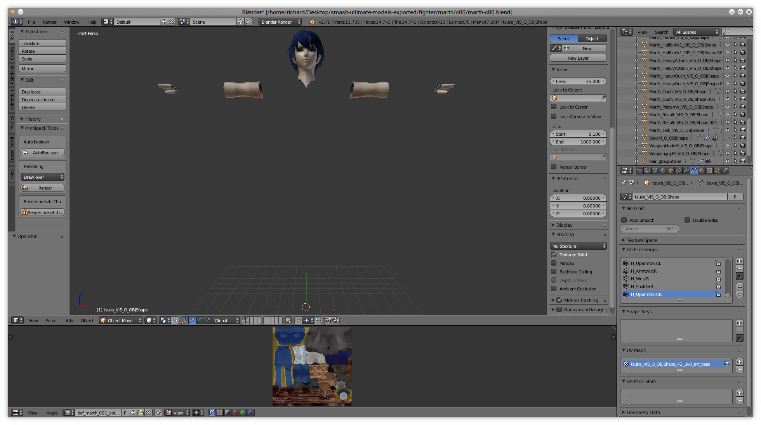Pin the properties context with pushpin
Viewport: 761px width, 425px height.
tap(624, 183)
